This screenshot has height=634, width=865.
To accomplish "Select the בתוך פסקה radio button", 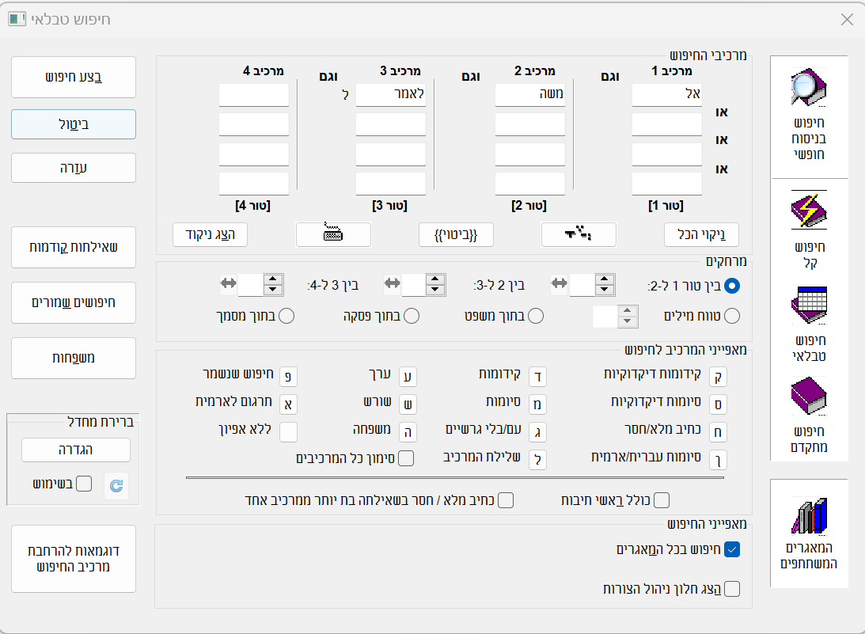I will pyautogui.click(x=412, y=316).
